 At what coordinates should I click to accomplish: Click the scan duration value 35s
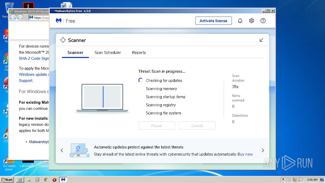click(235, 87)
